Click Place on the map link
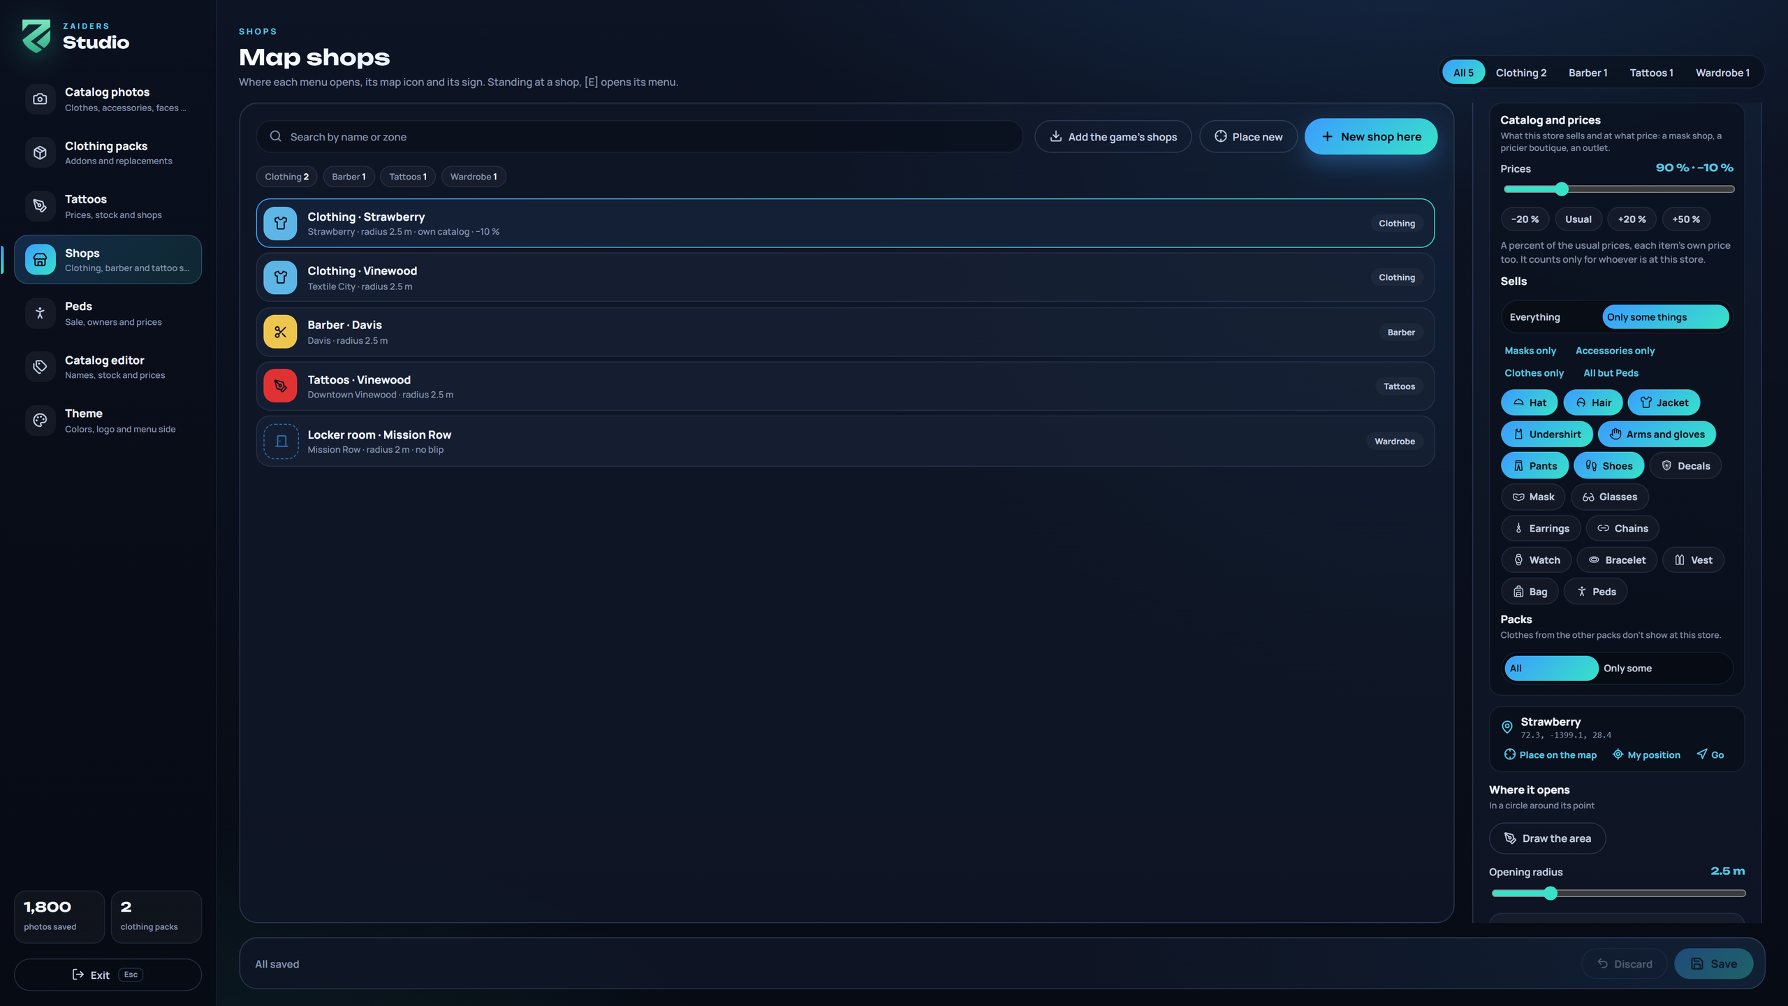Screen dimensions: 1788x1006 click(x=1551, y=754)
